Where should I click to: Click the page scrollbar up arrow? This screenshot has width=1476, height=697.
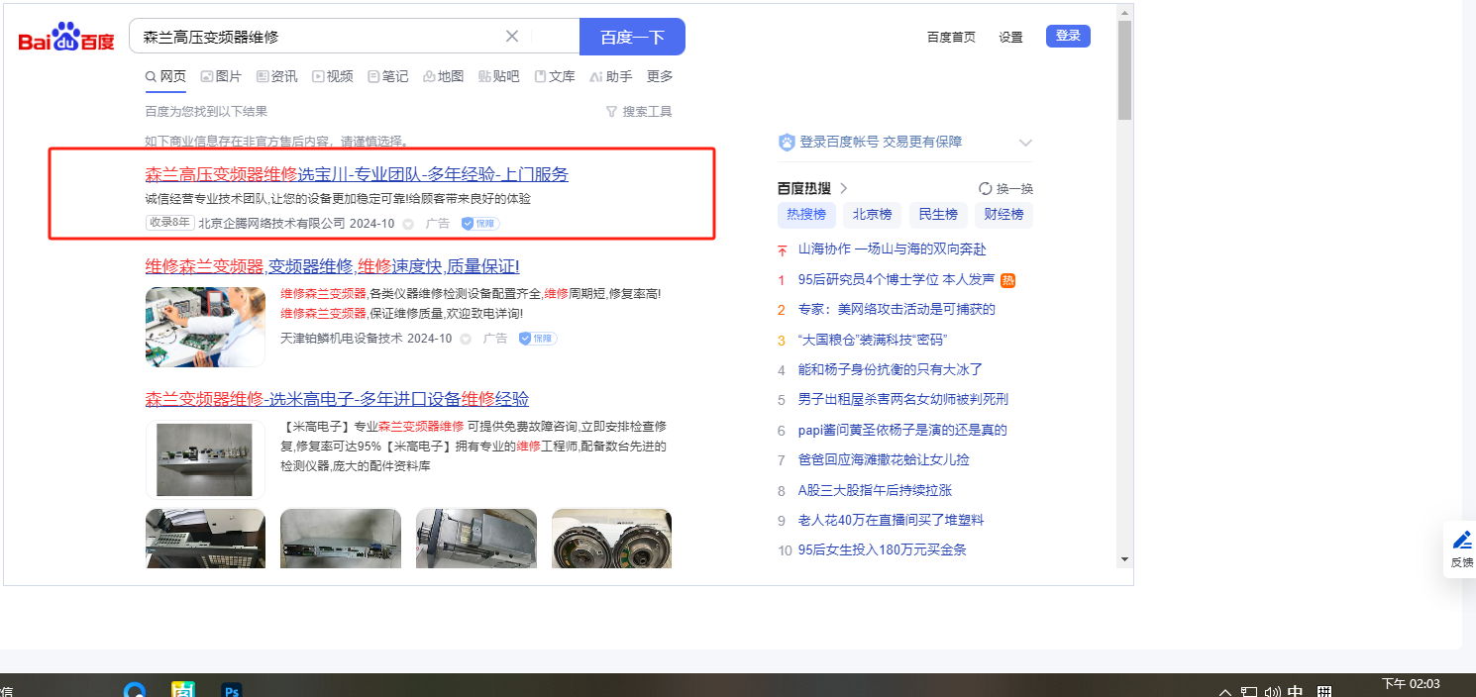coord(1124,12)
